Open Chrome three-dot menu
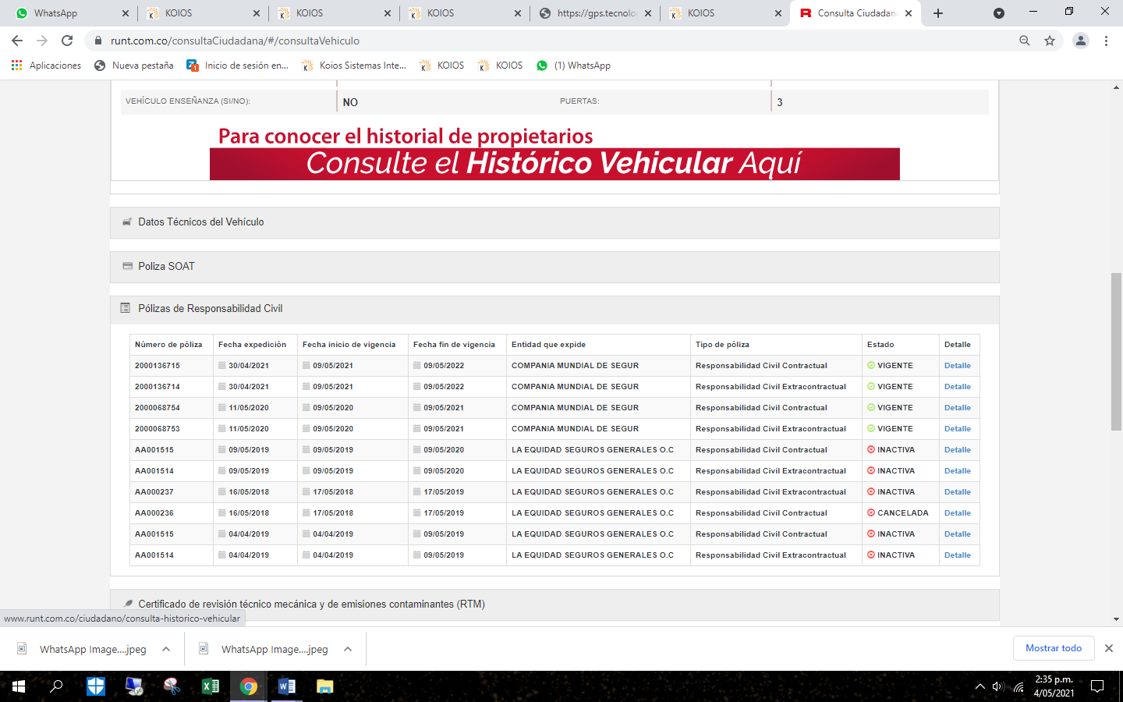This screenshot has height=702, width=1123. click(x=1106, y=41)
